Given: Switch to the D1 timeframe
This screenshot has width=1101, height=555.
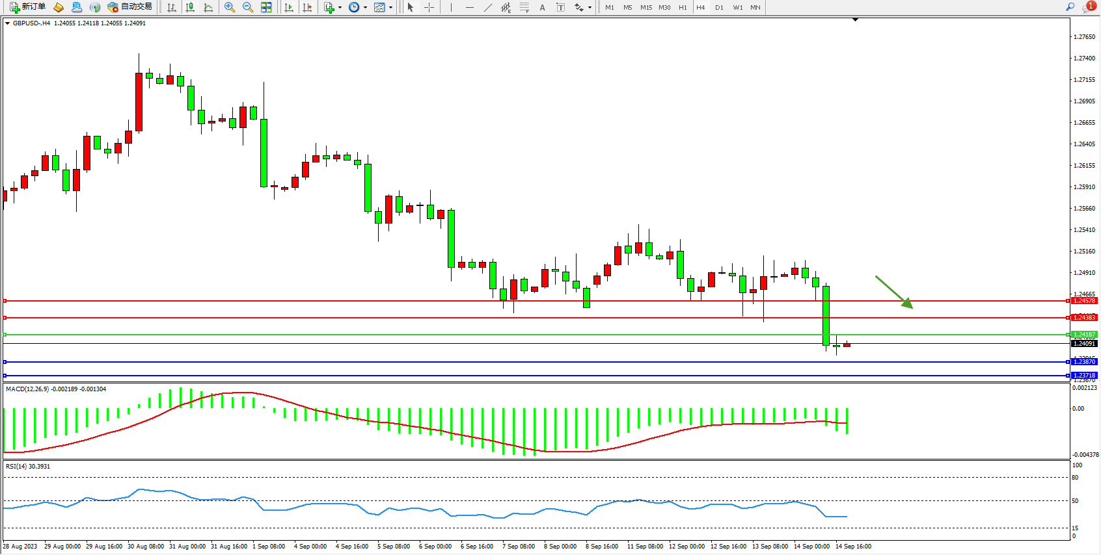Looking at the screenshot, I should (719, 8).
